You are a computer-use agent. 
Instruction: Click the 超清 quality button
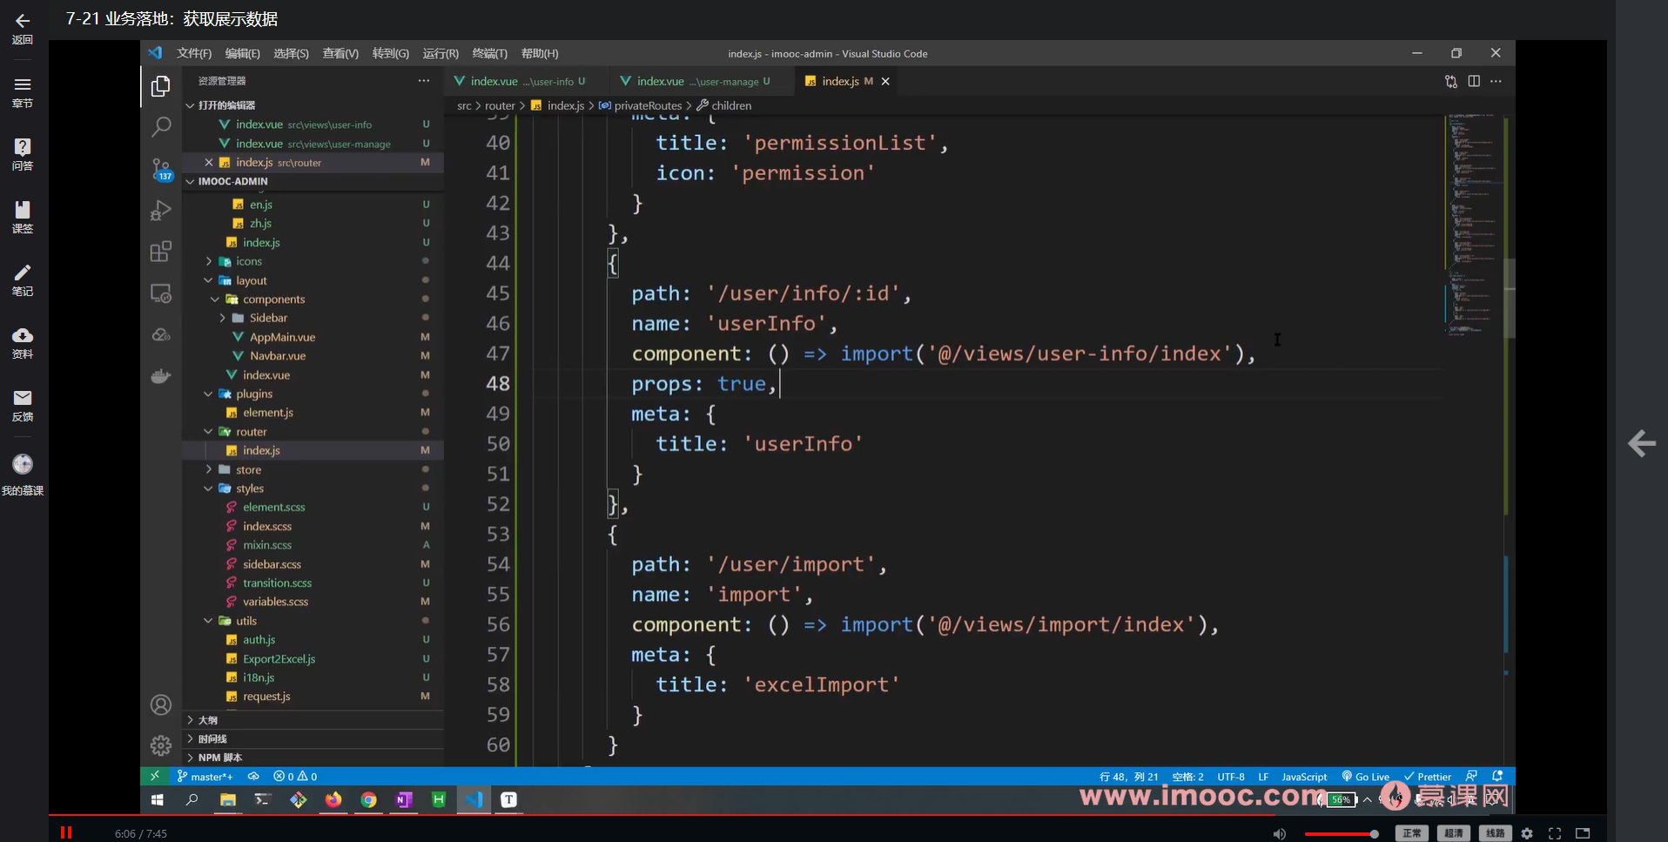(x=1453, y=833)
